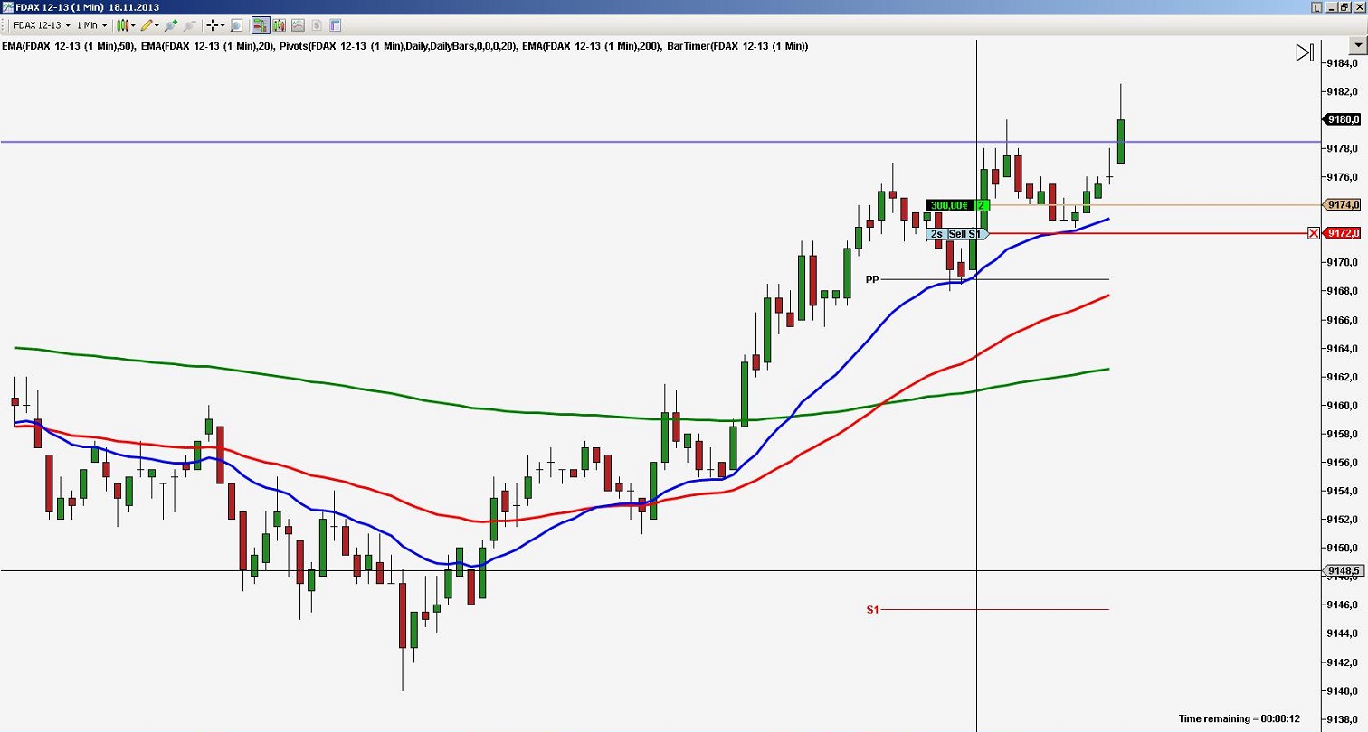This screenshot has height=732, width=1368.
Task: Select the pencil drawing tool
Action: pyautogui.click(x=147, y=25)
